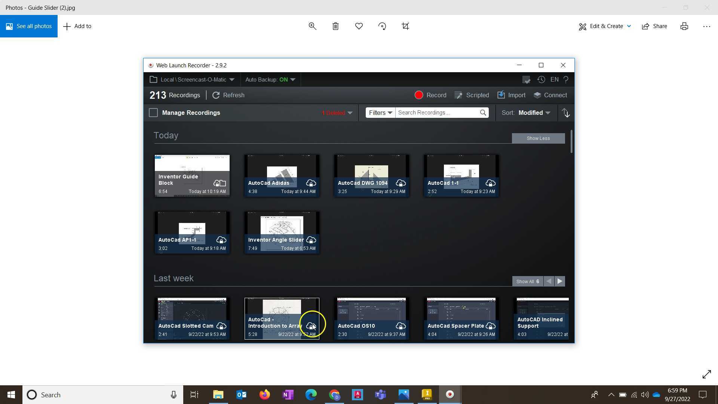This screenshot has height=404, width=718.
Task: Open the three-dots more options menu
Action: pos(706,26)
